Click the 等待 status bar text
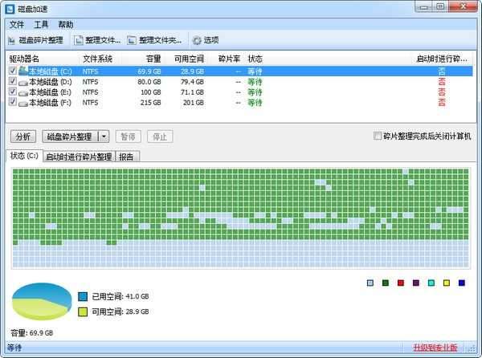The image size is (482, 358). (x=14, y=348)
